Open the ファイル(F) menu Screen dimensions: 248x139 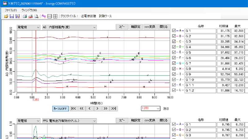click(11, 10)
